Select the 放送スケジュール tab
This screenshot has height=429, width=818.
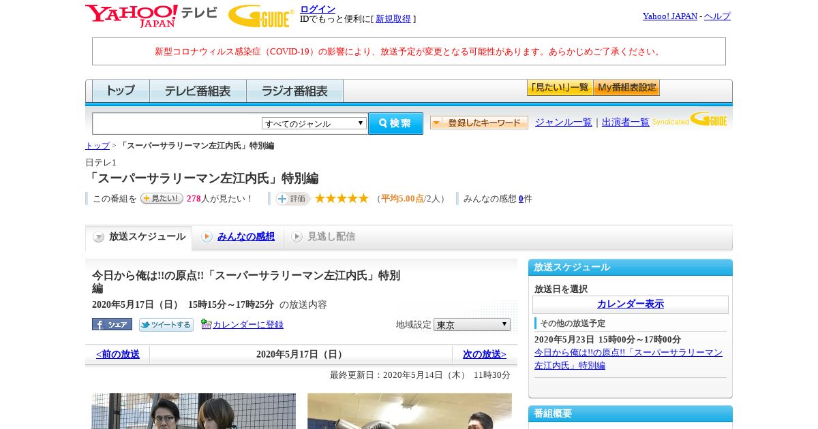[139, 237]
